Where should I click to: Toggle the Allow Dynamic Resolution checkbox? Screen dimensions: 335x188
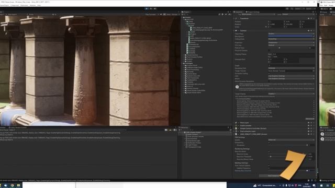269,81
